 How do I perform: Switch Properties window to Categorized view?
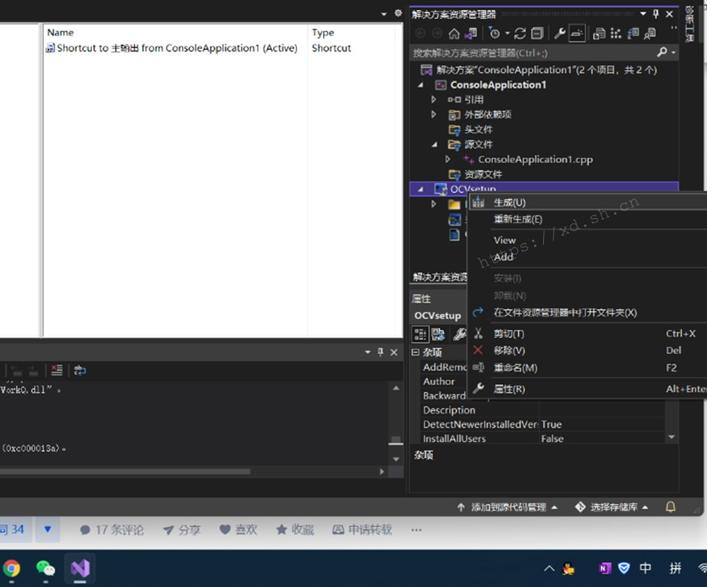pyautogui.click(x=420, y=333)
